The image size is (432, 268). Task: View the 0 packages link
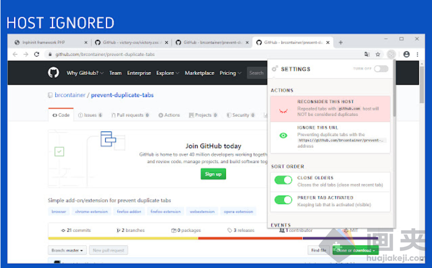point(186,230)
